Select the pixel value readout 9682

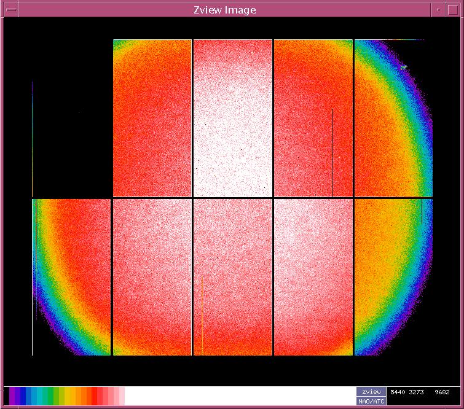click(x=441, y=392)
